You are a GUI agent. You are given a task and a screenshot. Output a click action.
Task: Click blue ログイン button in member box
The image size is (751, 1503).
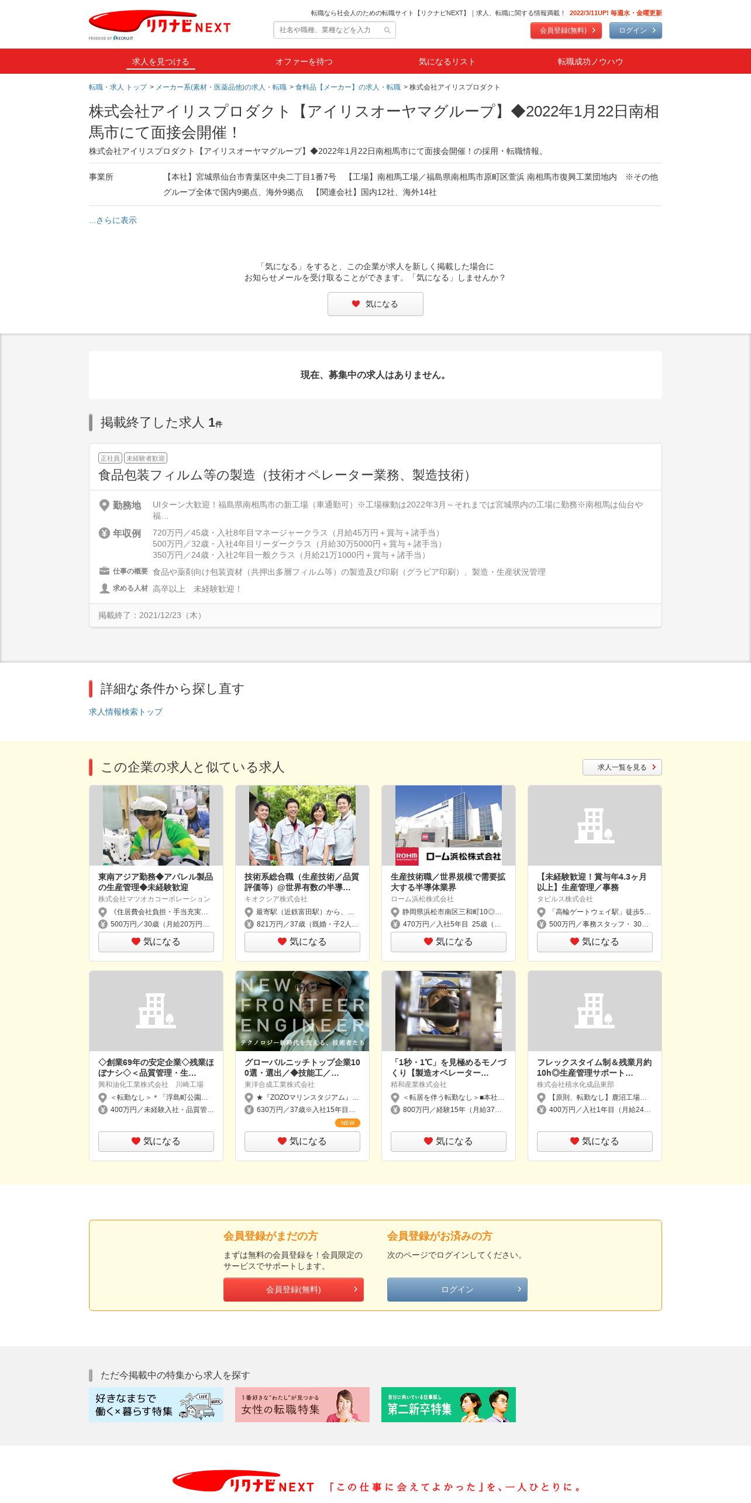(x=457, y=1289)
